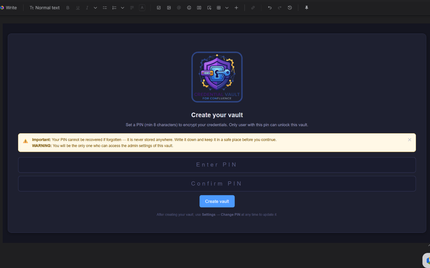Insert an action item checkbox
Screen dimensions: 430x268
tap(159, 8)
